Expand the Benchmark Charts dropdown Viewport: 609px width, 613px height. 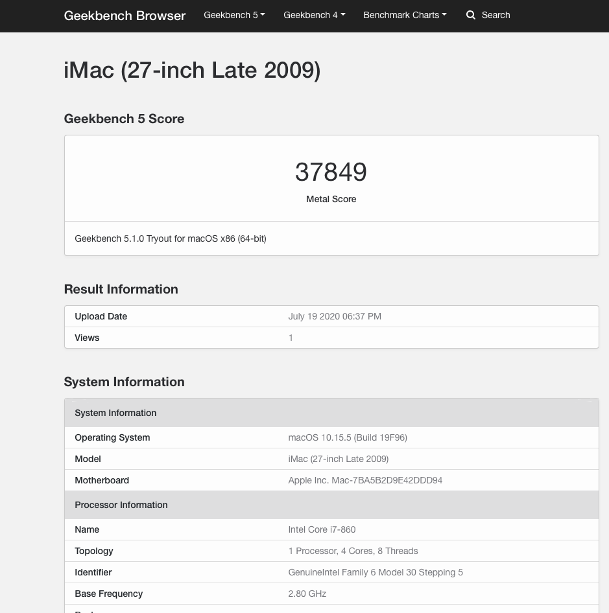coord(405,16)
